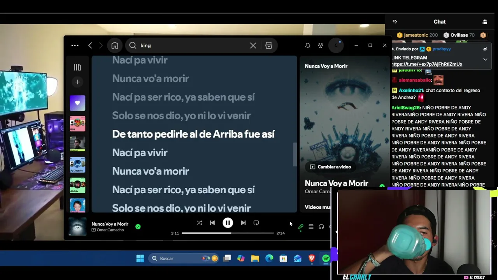Open the Windows Start menu

click(x=140, y=258)
